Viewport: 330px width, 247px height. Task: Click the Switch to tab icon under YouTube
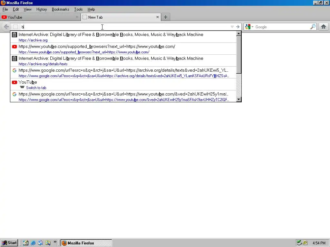pos(22,87)
